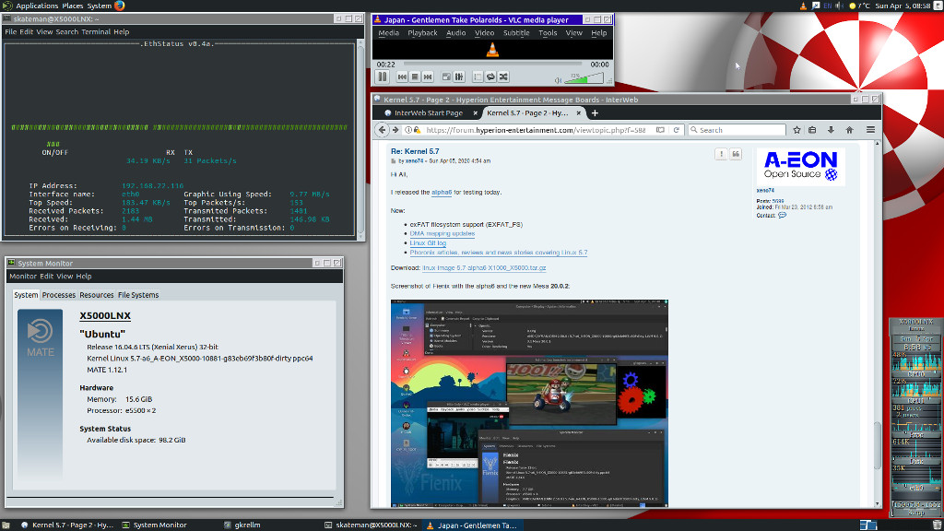The height and width of the screenshot is (531, 944).
Task: Show bookmarks library icon
Action: (812, 130)
